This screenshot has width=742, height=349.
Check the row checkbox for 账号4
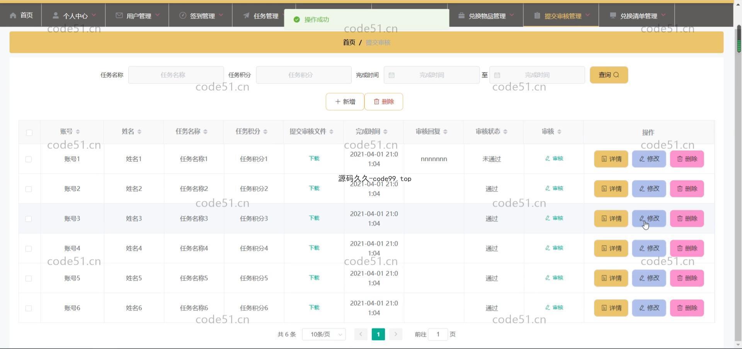coord(29,249)
